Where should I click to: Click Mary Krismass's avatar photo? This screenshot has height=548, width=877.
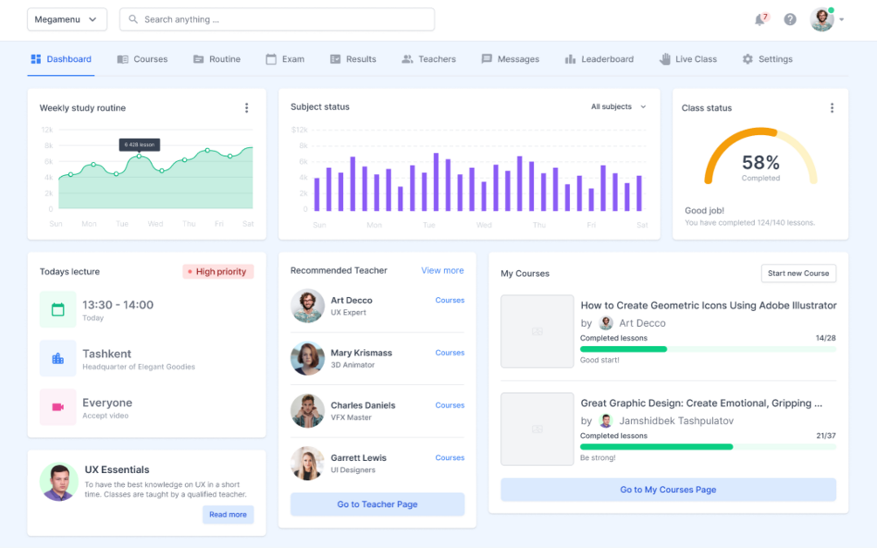pos(307,358)
